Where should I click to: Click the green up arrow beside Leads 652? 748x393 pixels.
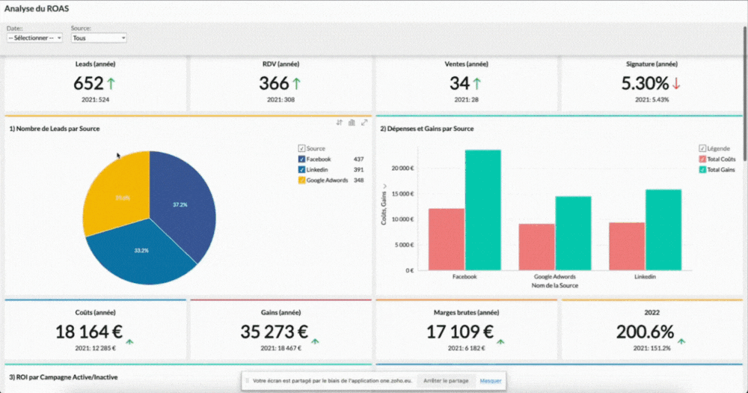[x=111, y=83]
